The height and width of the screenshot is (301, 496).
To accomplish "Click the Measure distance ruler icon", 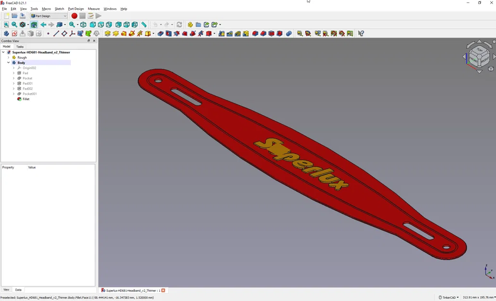I will pyautogui.click(x=144, y=25).
